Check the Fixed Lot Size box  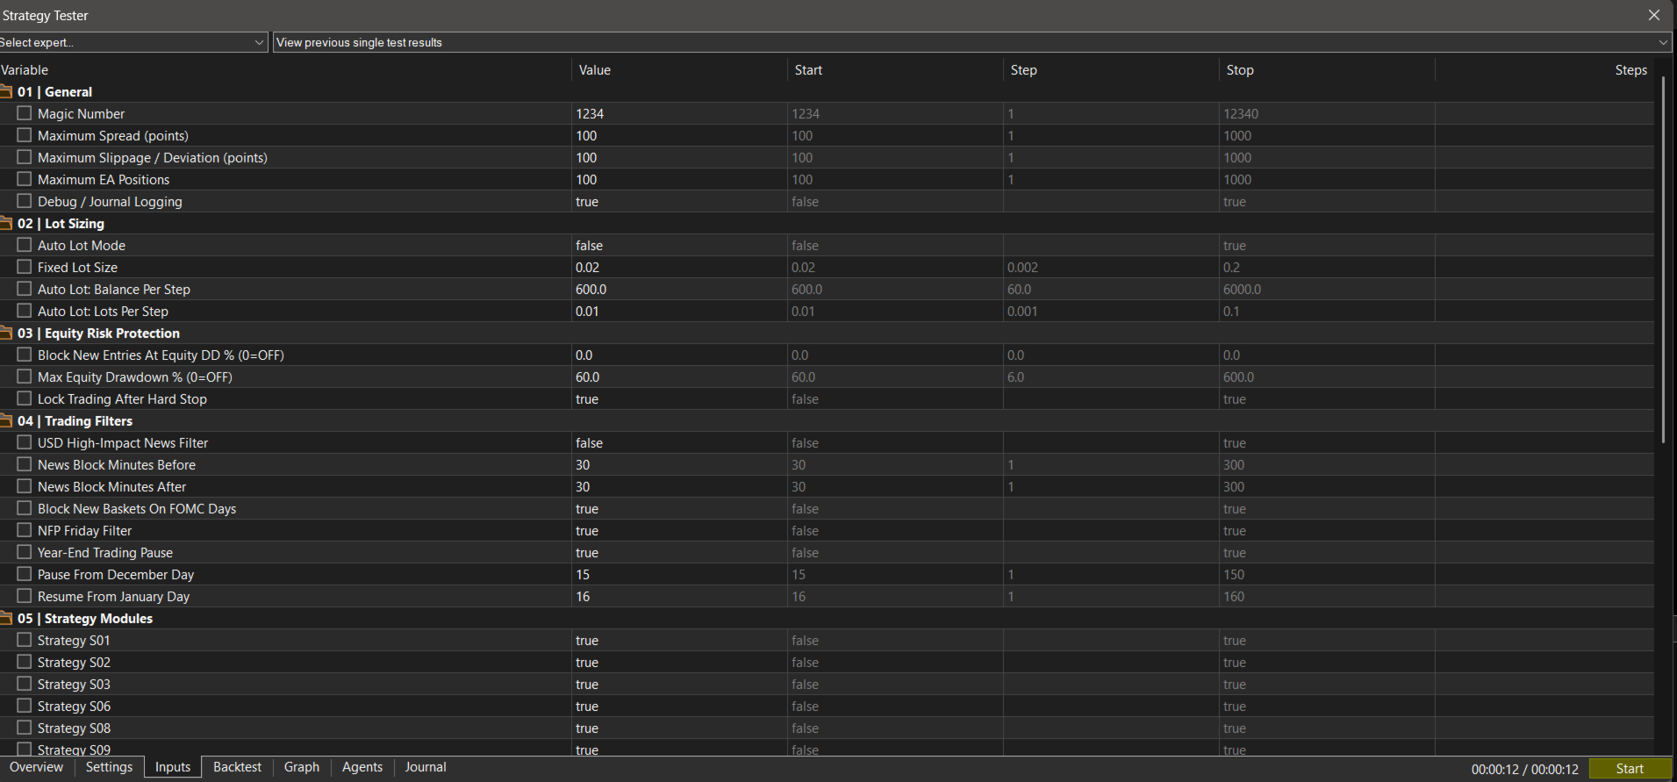coord(25,267)
